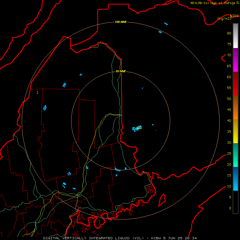Click the orange-cored storm cell echo
Viewport: 240px width, 240px height.
coord(137,129)
